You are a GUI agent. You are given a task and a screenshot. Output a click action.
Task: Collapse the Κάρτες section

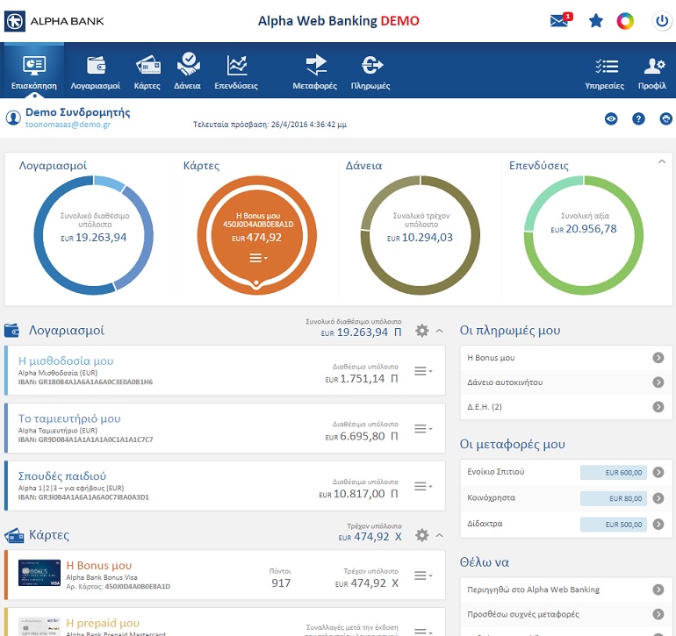pyautogui.click(x=440, y=535)
